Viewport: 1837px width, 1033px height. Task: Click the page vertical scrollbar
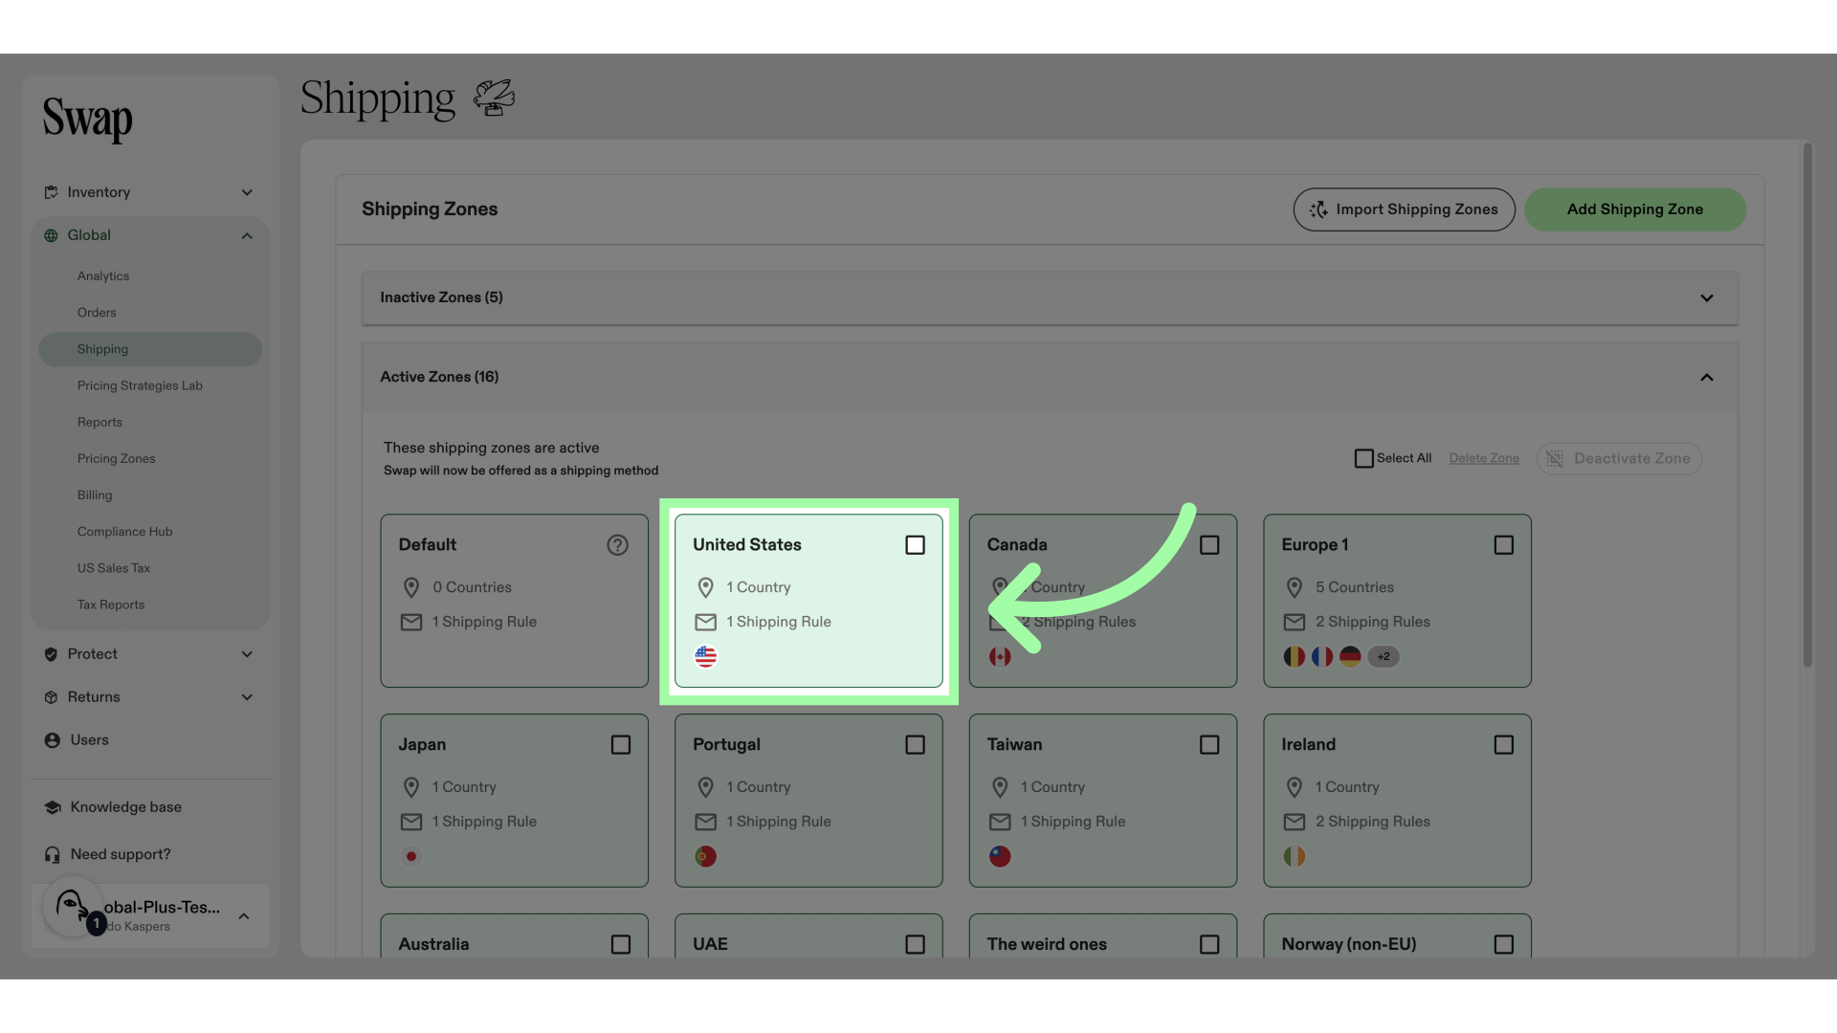click(x=1807, y=406)
